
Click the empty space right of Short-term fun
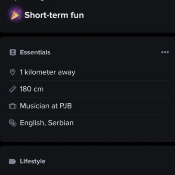(128, 15)
